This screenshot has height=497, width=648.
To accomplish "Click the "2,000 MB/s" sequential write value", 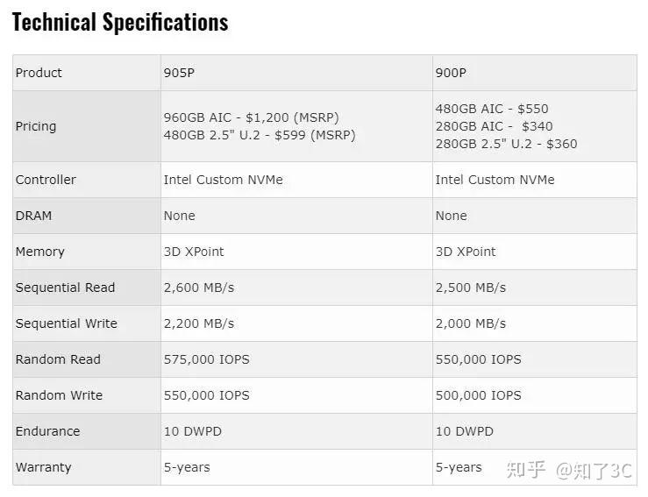I will [x=470, y=323].
